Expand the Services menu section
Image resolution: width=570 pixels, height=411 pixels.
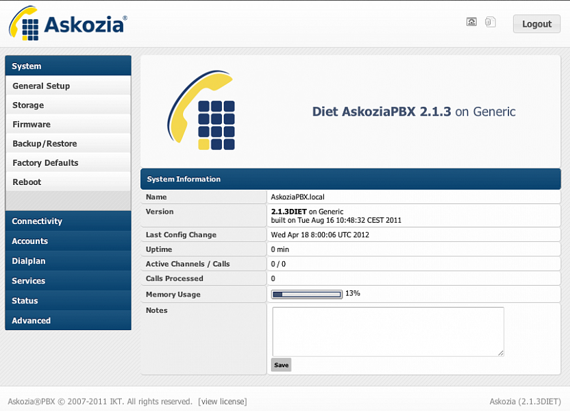click(x=69, y=281)
